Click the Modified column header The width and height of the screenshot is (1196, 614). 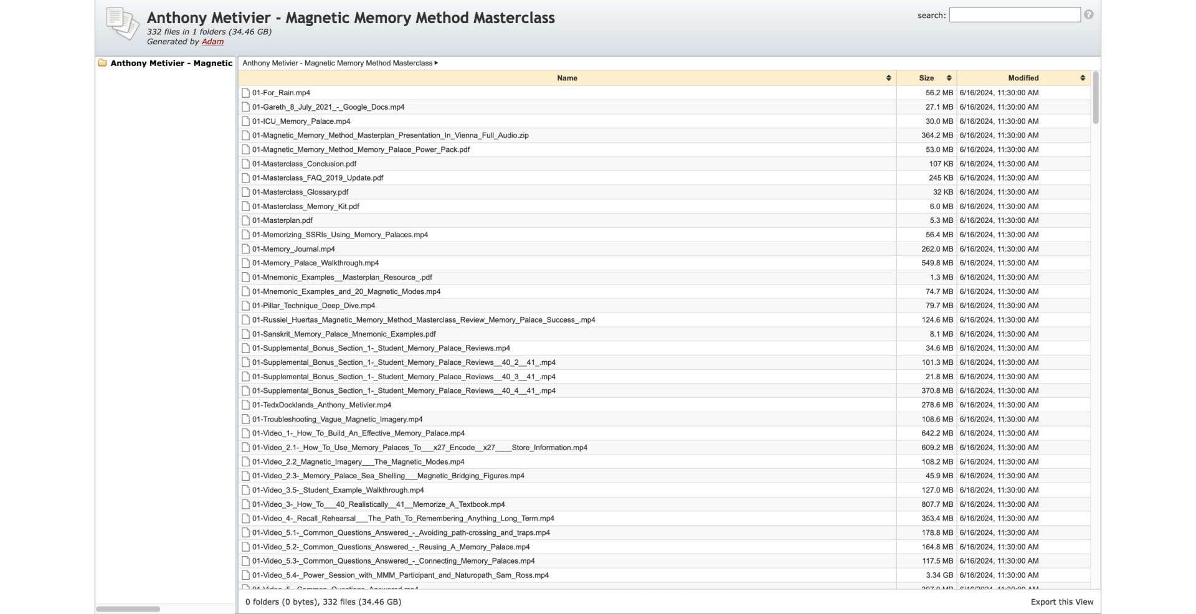[1023, 78]
